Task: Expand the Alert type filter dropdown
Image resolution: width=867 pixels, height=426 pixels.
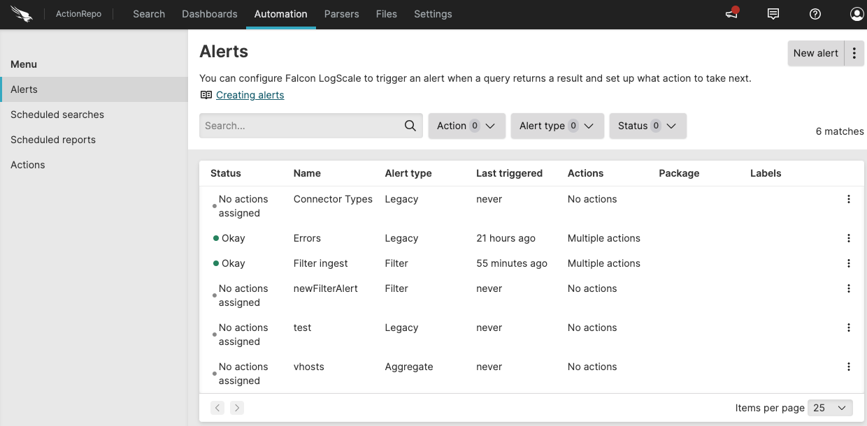Action: pyautogui.click(x=557, y=126)
